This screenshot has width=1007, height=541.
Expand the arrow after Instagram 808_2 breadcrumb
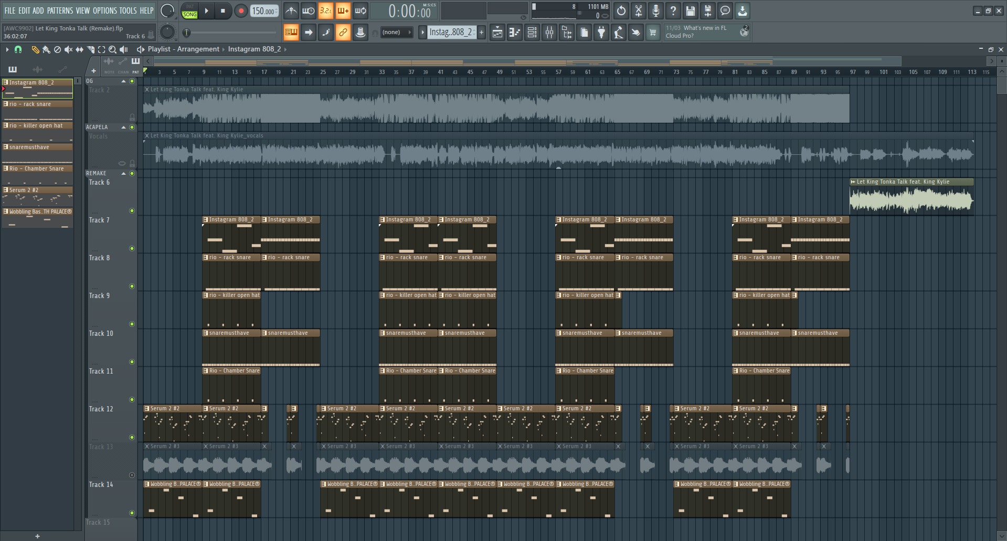(285, 49)
